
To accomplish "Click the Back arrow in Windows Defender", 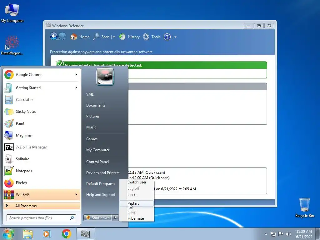I will tap(54, 37).
